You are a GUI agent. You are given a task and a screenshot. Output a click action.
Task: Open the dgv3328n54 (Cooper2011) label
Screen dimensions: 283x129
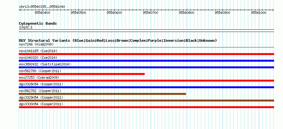[x=41, y=84]
